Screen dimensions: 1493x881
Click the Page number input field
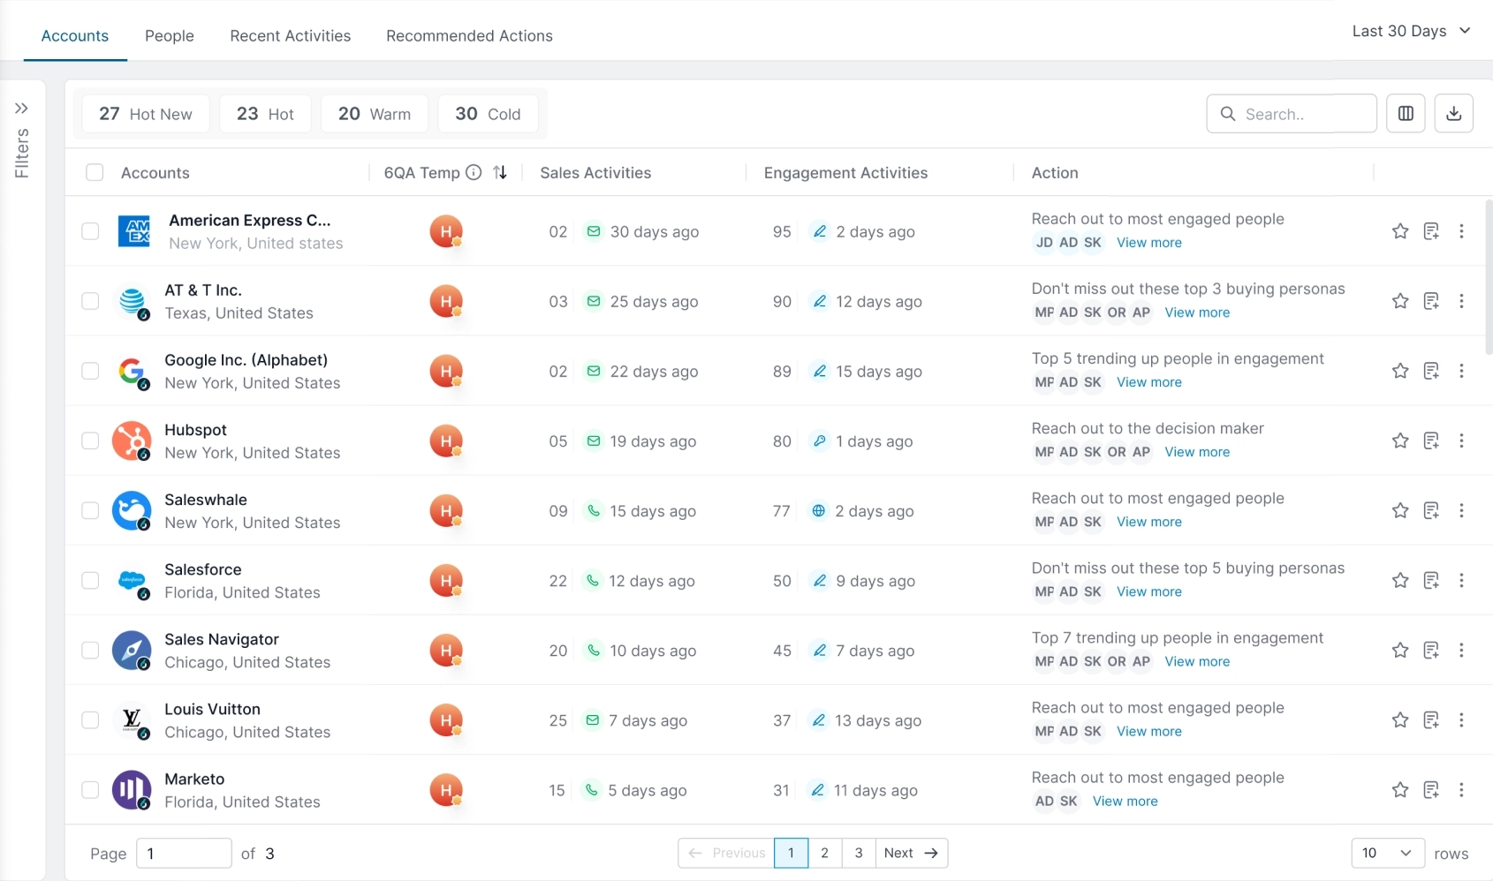pos(184,853)
